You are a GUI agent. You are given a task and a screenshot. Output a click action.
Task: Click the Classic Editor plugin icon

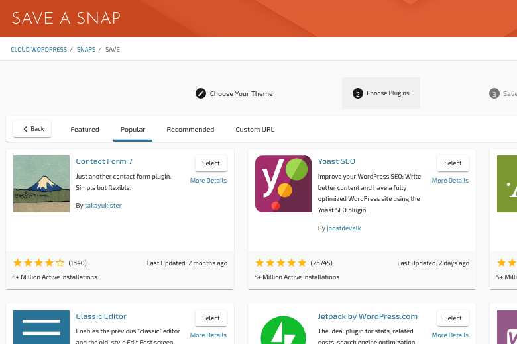41,327
